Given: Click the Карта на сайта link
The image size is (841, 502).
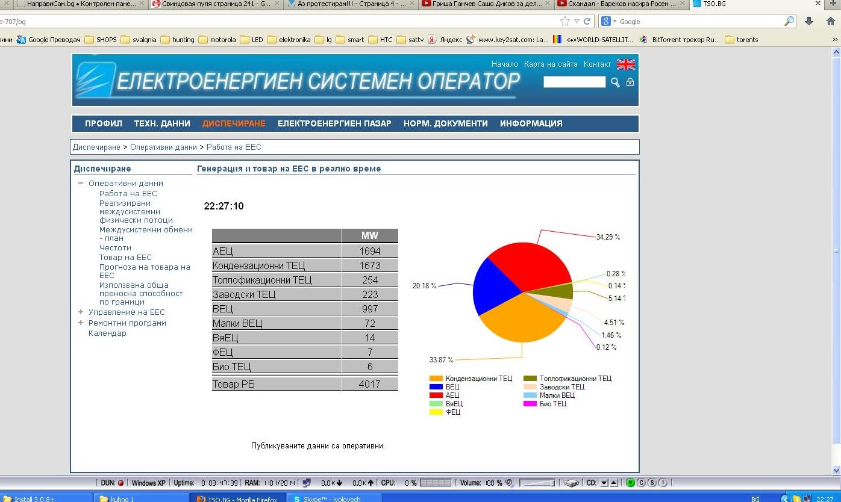Looking at the screenshot, I should pyautogui.click(x=551, y=64).
